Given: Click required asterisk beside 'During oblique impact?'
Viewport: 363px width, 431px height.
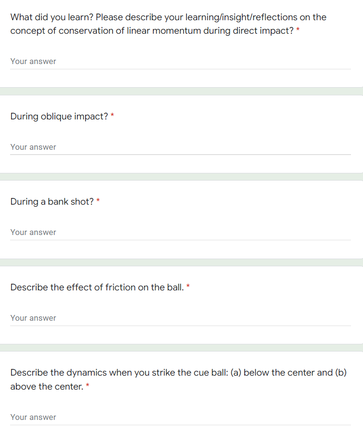Looking at the screenshot, I should click(112, 115).
